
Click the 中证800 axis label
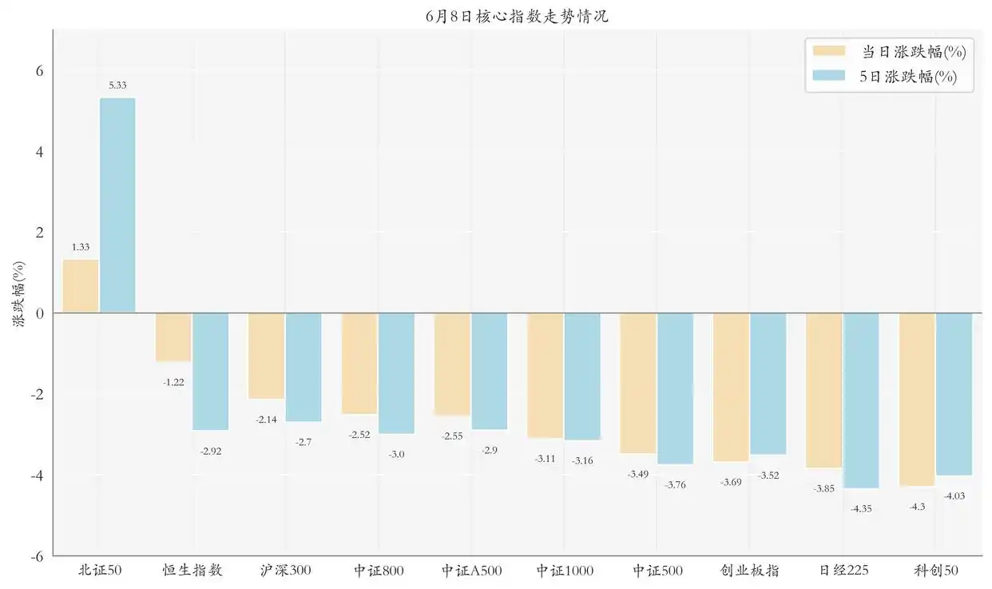tap(379, 571)
